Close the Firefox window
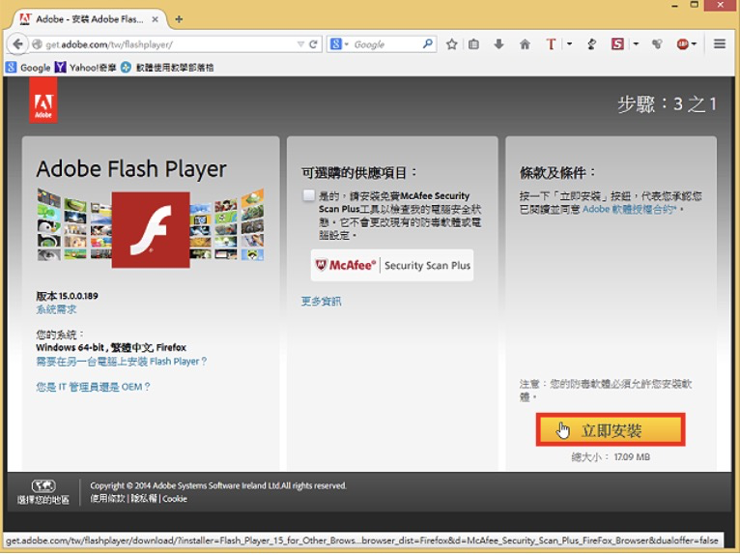This screenshot has height=555, width=740. tap(720, 5)
